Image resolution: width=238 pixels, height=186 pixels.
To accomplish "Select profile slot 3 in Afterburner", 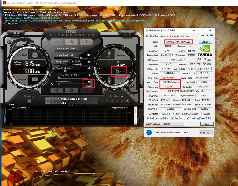I will tap(112, 101).
